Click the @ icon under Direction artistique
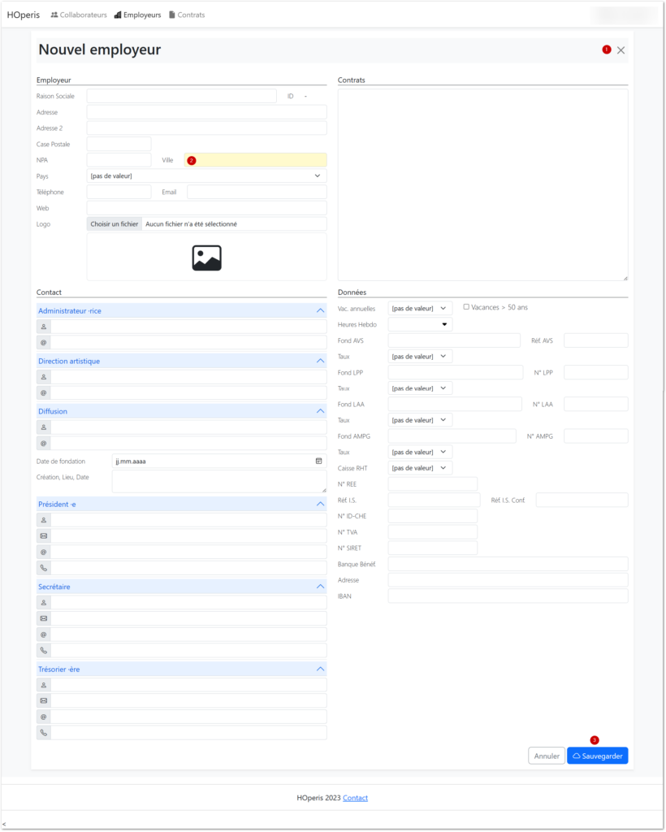666x832 pixels. coord(44,393)
